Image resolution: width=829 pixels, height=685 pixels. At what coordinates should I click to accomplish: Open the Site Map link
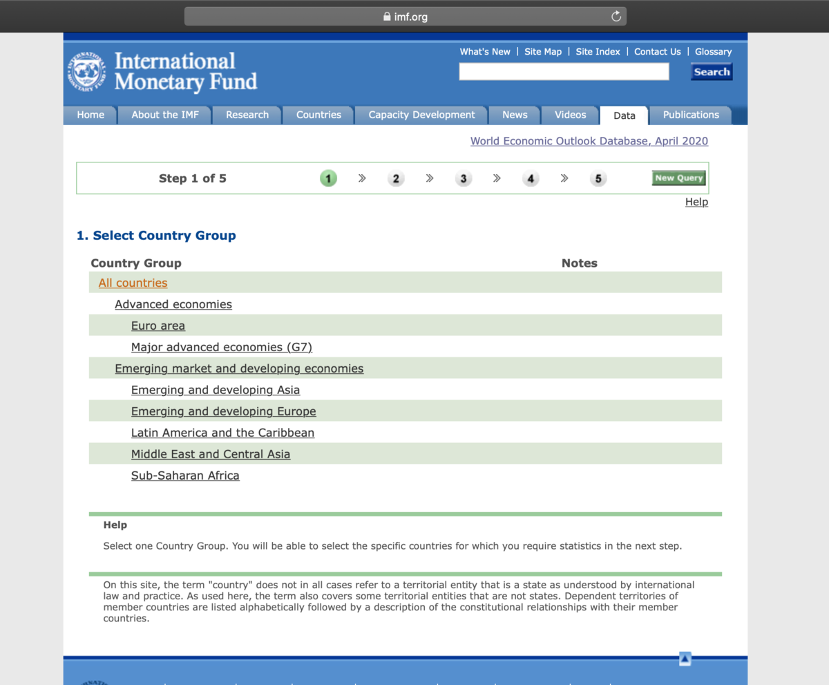point(543,52)
